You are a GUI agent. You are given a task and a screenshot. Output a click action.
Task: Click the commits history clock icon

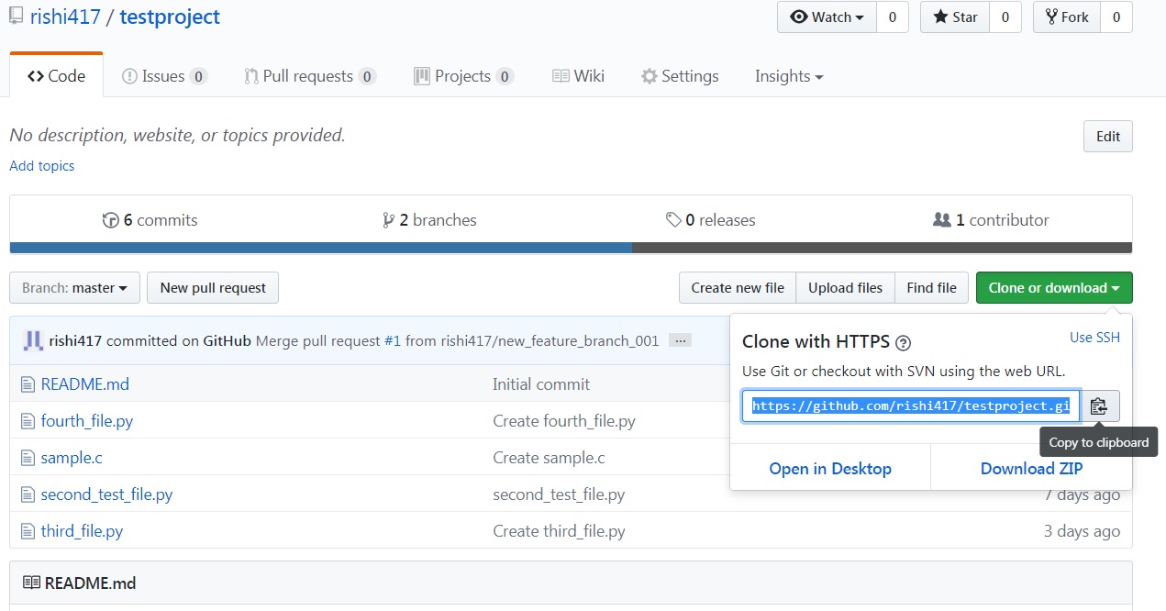[111, 220]
